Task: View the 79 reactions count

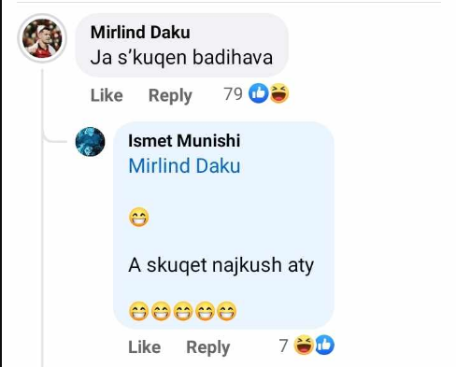Action: point(233,93)
